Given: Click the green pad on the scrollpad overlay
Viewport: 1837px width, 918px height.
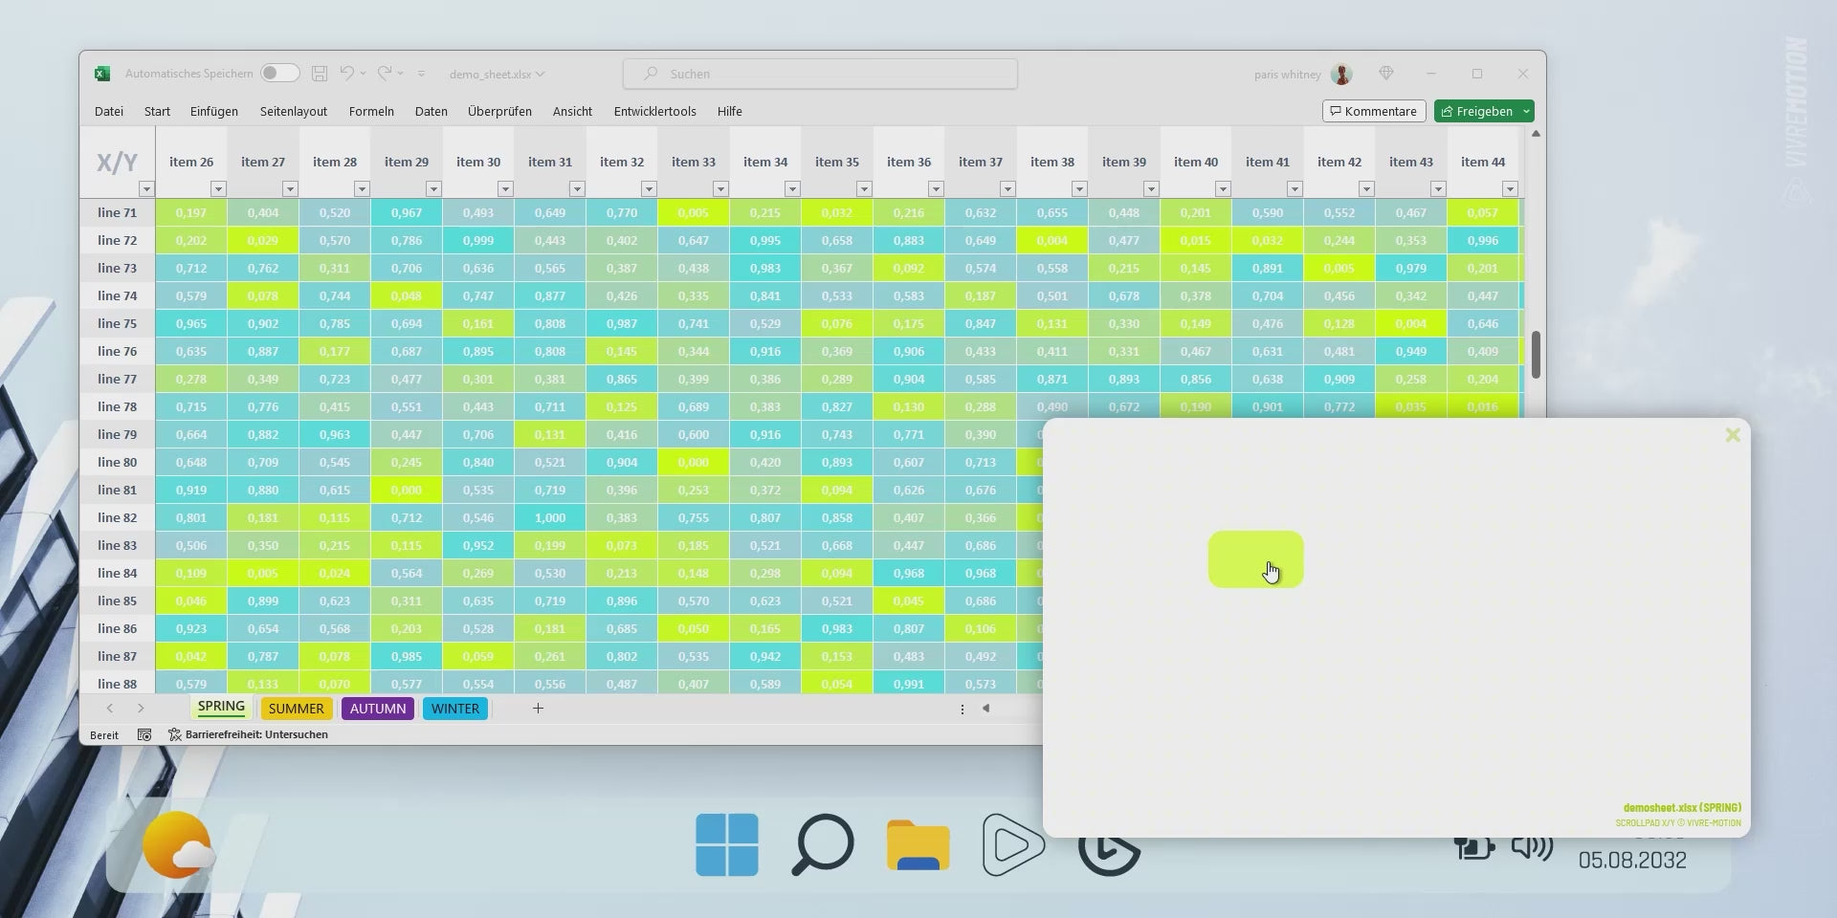Looking at the screenshot, I should (1255, 559).
